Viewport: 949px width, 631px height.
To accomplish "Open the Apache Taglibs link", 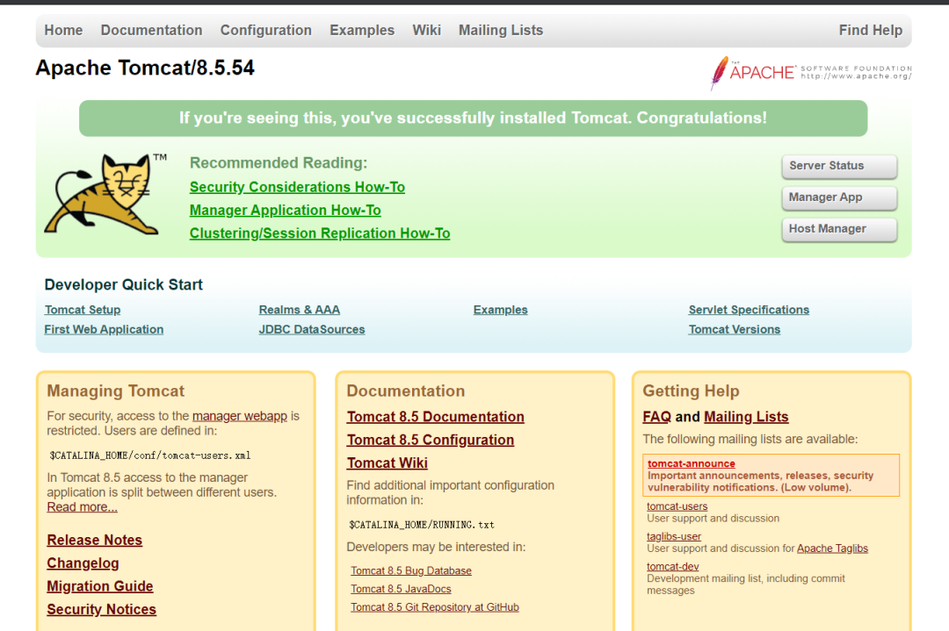I will tap(832, 549).
